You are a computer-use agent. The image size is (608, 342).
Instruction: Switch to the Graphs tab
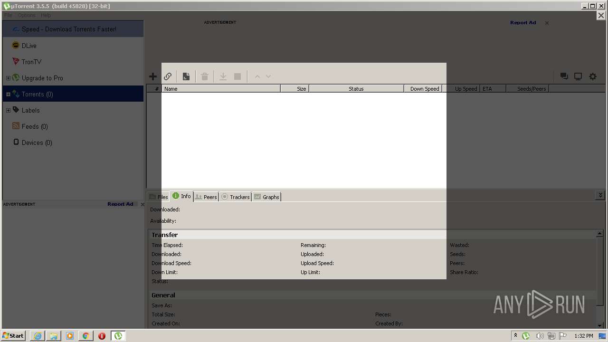click(x=266, y=197)
